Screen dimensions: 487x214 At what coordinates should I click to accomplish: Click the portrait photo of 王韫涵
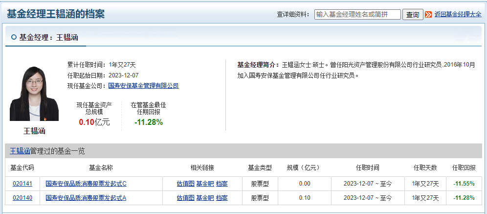tap(34, 93)
